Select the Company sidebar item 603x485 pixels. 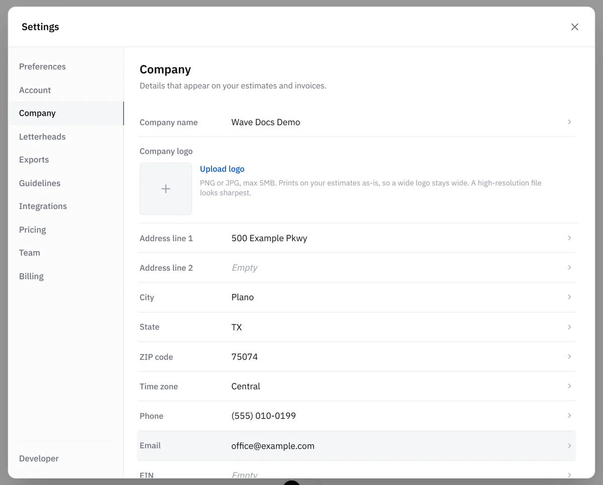(66, 114)
